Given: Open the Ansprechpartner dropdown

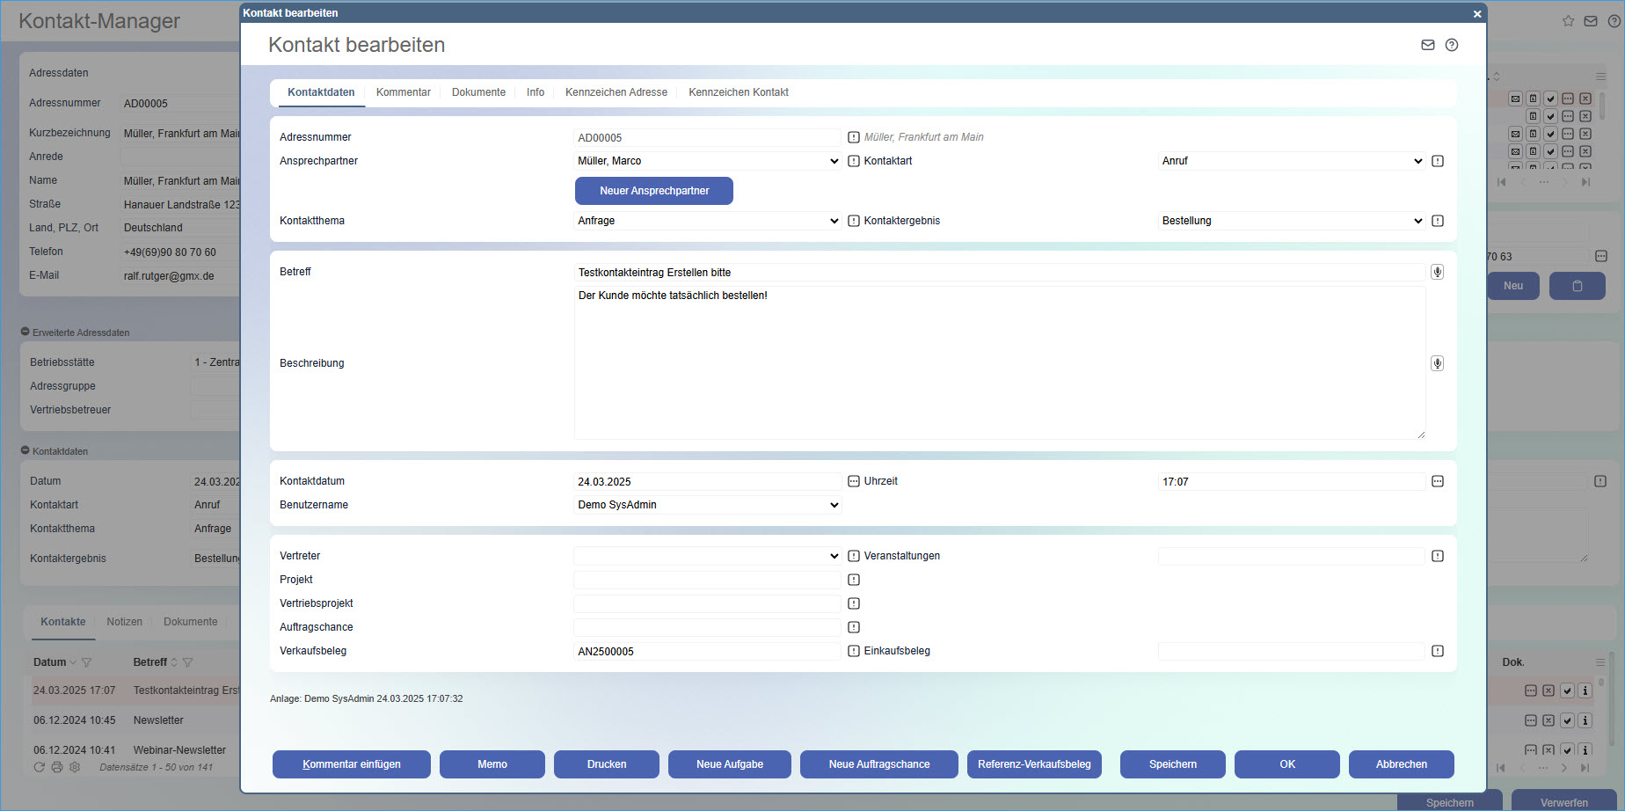Looking at the screenshot, I should coord(707,161).
